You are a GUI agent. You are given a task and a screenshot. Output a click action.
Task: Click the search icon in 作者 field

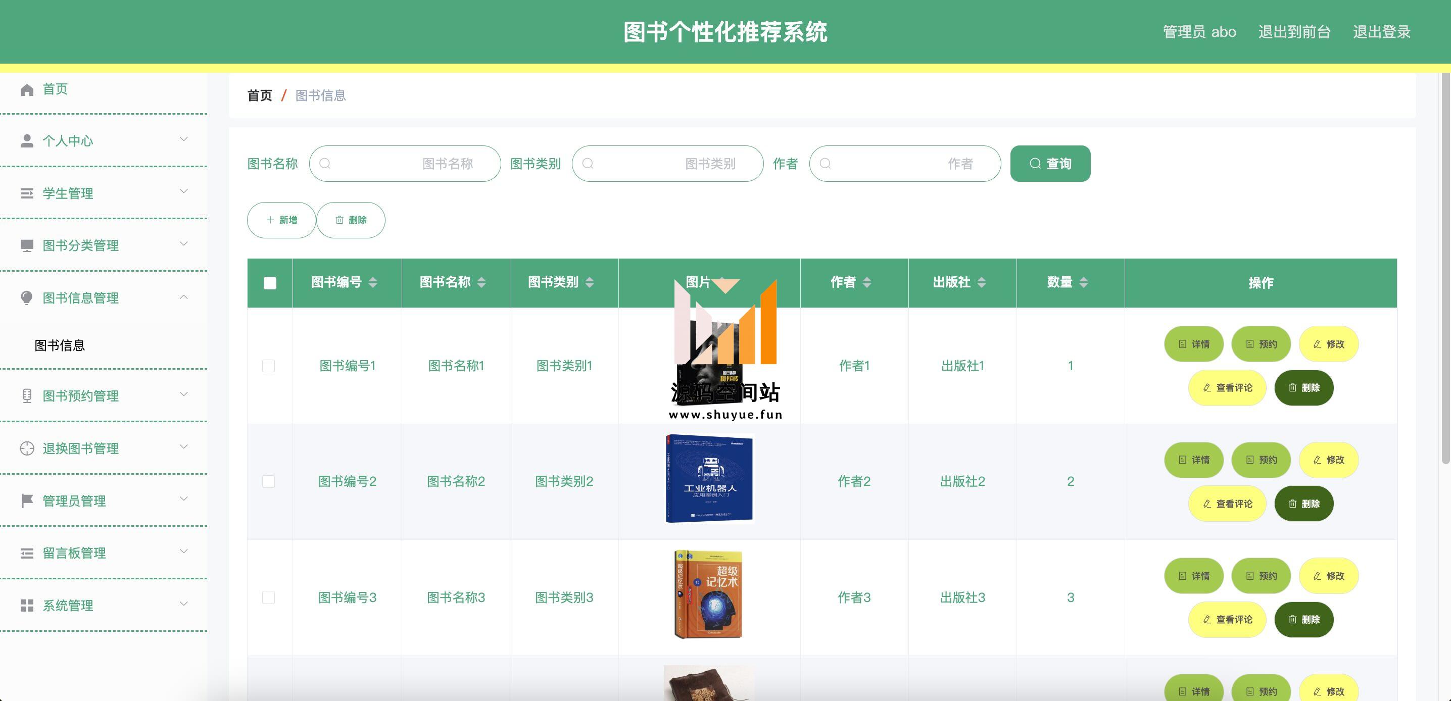click(825, 163)
